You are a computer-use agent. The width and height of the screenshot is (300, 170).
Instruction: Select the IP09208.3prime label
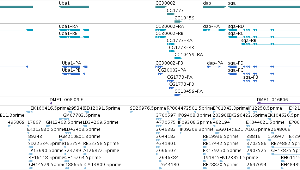(x=196, y=129)
